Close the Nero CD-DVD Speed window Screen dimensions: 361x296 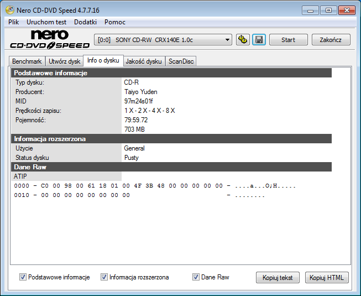[347, 11]
